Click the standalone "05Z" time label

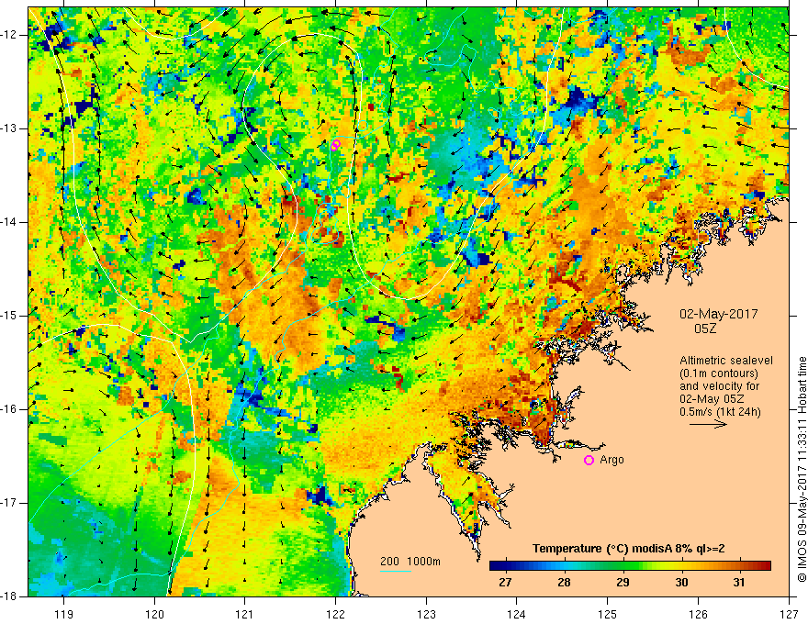tap(705, 329)
